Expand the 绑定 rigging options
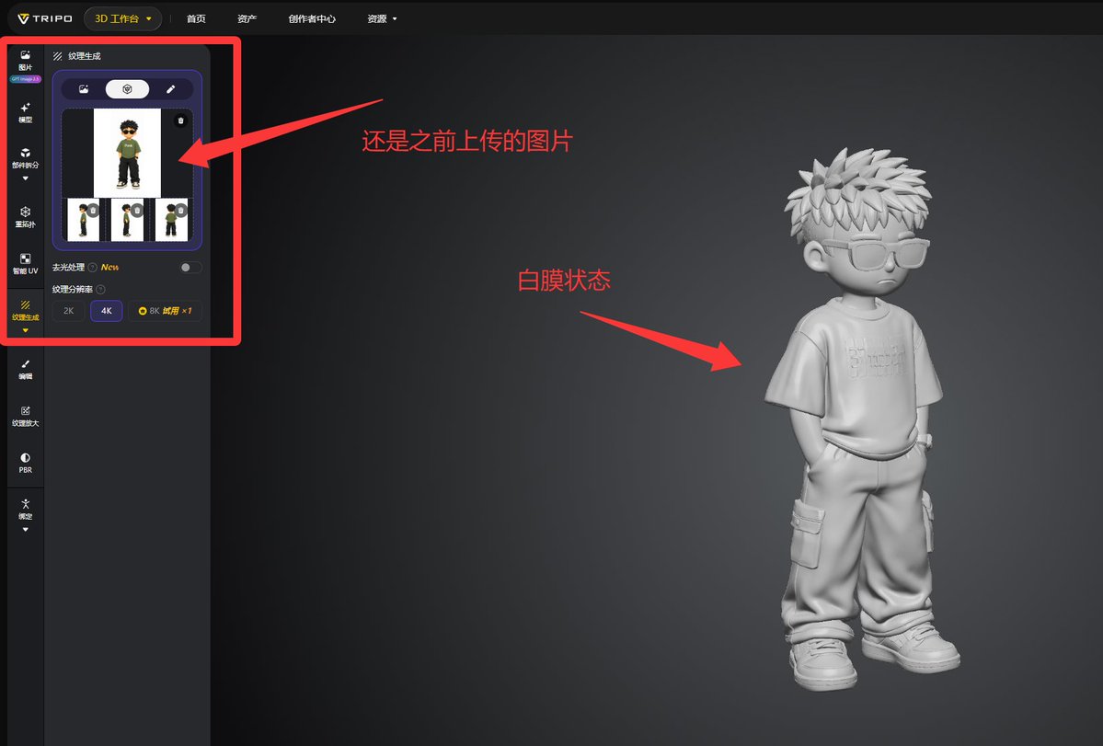 [x=26, y=530]
